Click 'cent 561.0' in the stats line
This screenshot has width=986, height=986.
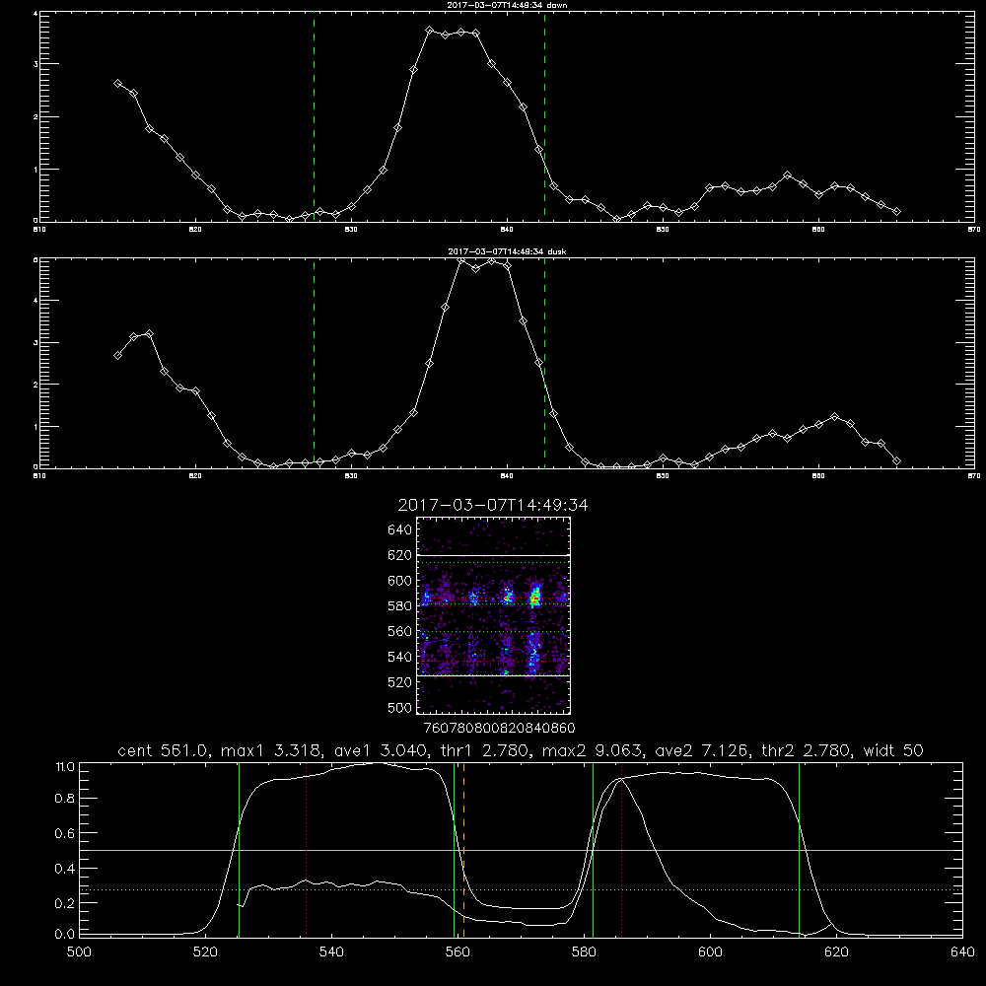[x=163, y=750]
